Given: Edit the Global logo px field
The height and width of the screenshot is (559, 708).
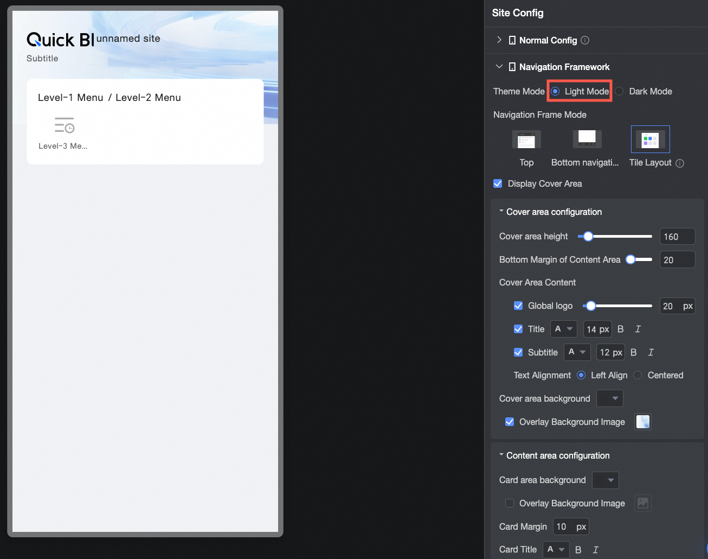Looking at the screenshot, I should coord(677,306).
